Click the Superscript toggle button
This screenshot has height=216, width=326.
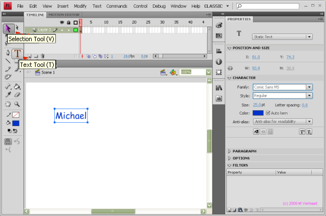pos(302,132)
